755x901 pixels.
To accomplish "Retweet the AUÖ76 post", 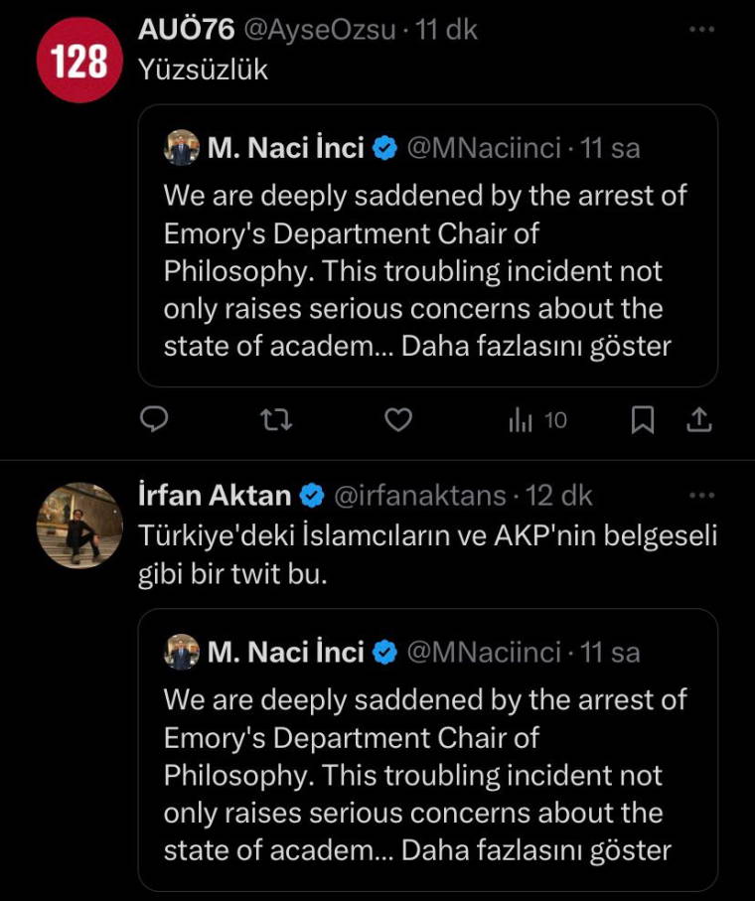I will pos(275,420).
